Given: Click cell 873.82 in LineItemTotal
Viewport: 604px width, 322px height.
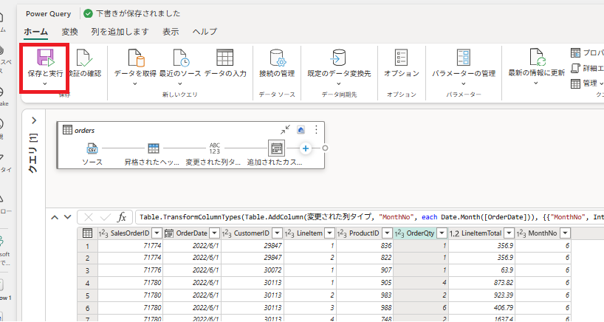Looking at the screenshot, I should pyautogui.click(x=481, y=283).
